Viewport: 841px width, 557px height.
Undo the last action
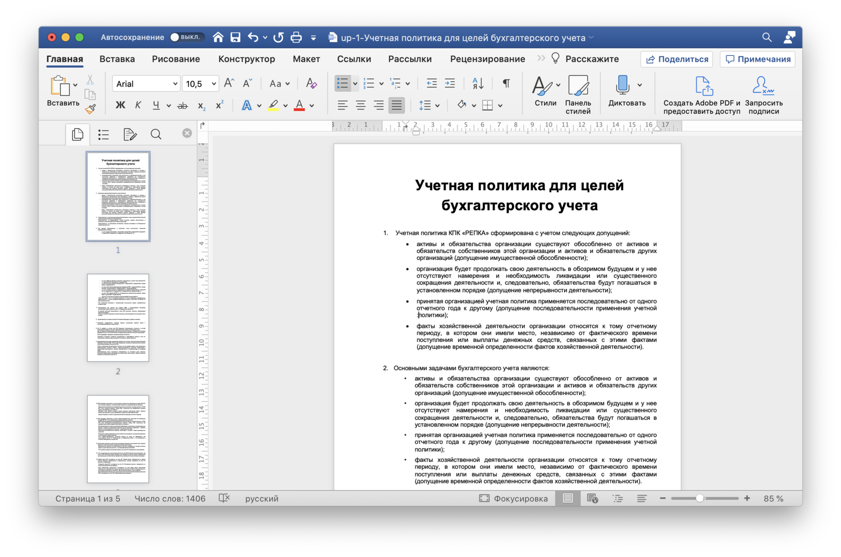(253, 37)
